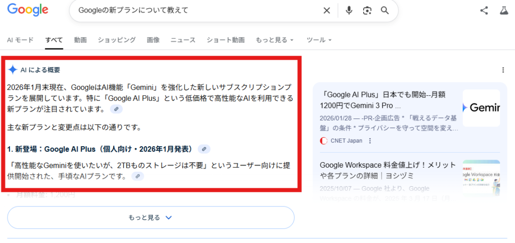Open three-dot menu above source cards

pyautogui.click(x=502, y=70)
